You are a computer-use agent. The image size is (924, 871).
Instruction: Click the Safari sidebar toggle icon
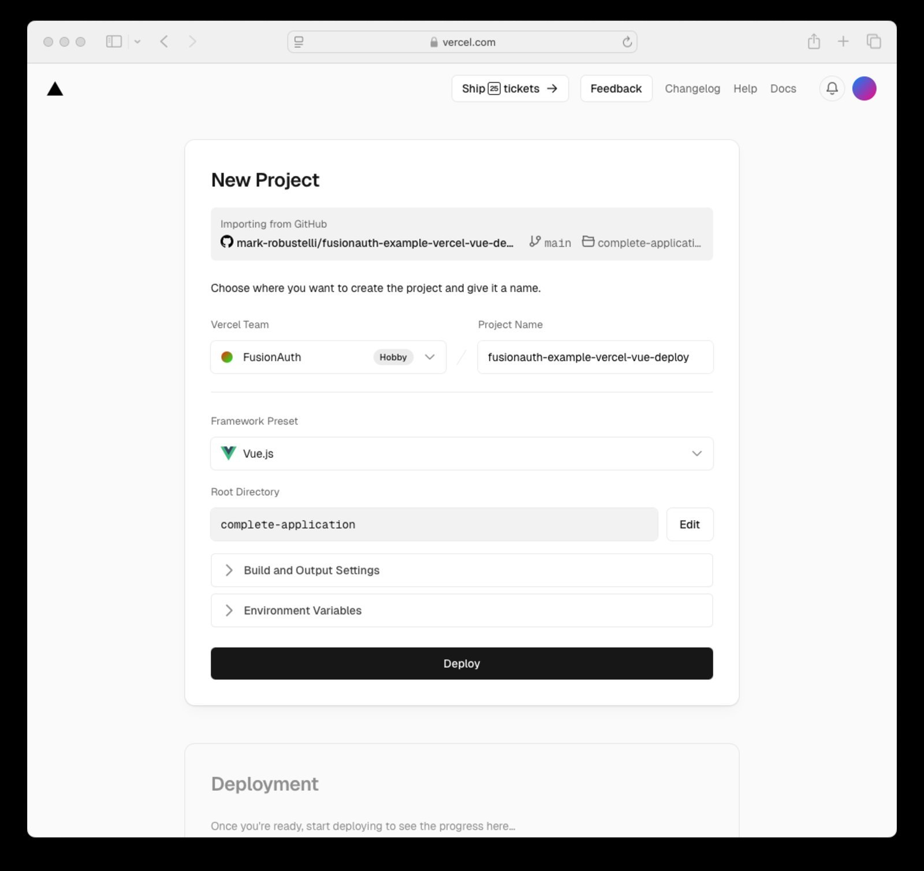(114, 42)
